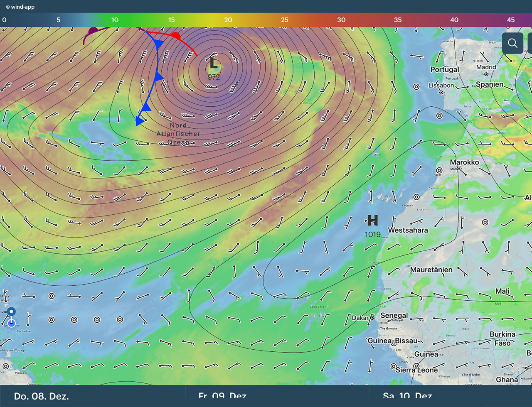532x407 pixels.
Task: Click the green 10 segment of wind scale
Action: pyautogui.click(x=115, y=20)
